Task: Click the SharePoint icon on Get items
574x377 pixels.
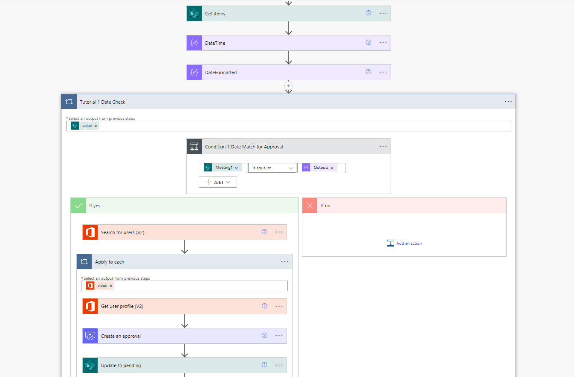Action: [x=194, y=14]
